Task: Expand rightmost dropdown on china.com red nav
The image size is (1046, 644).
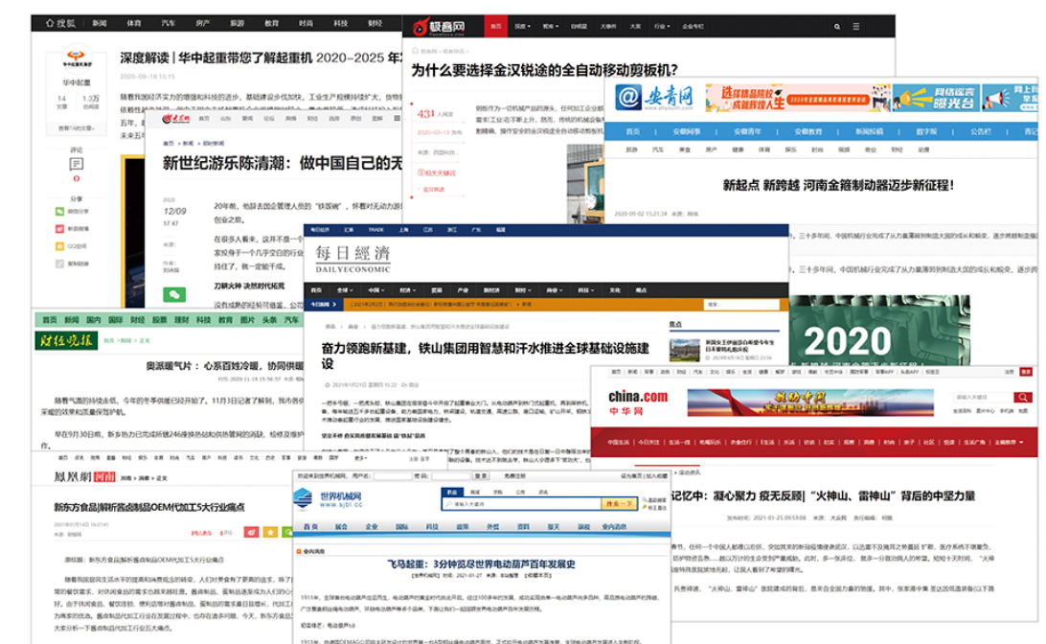Action: tap(1009, 443)
